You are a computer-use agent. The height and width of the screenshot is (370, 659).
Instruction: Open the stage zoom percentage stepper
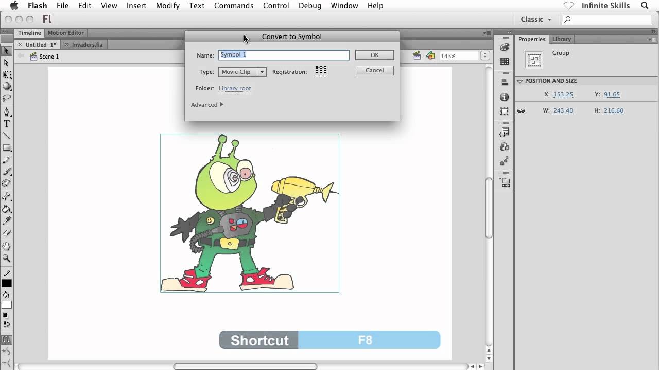484,55
